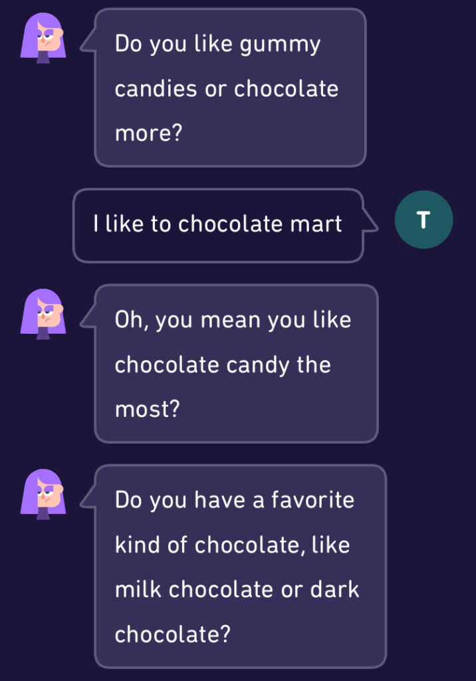
Task: Select the word "favorite" in the last message
Action: point(312,499)
